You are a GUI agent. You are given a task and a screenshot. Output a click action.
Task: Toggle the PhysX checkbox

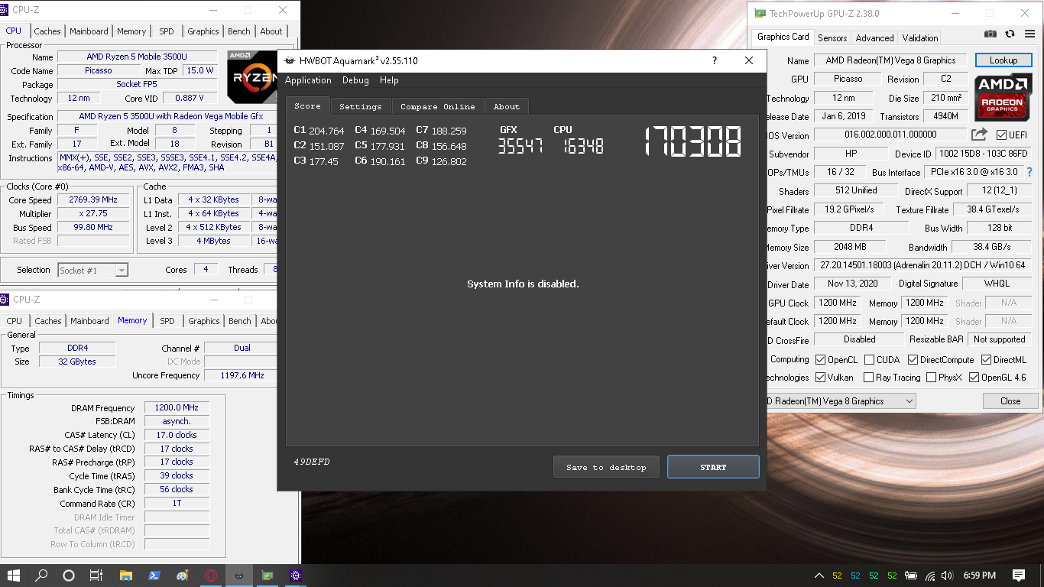[932, 378]
